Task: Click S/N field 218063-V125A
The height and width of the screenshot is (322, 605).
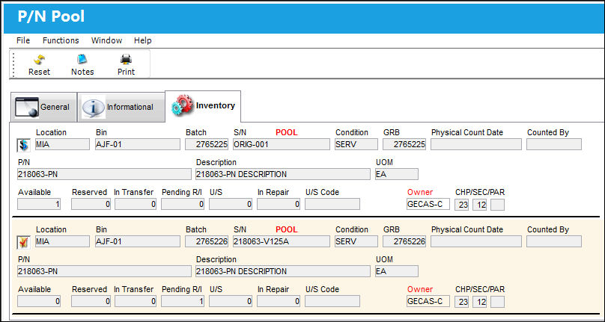Action: click(282, 241)
